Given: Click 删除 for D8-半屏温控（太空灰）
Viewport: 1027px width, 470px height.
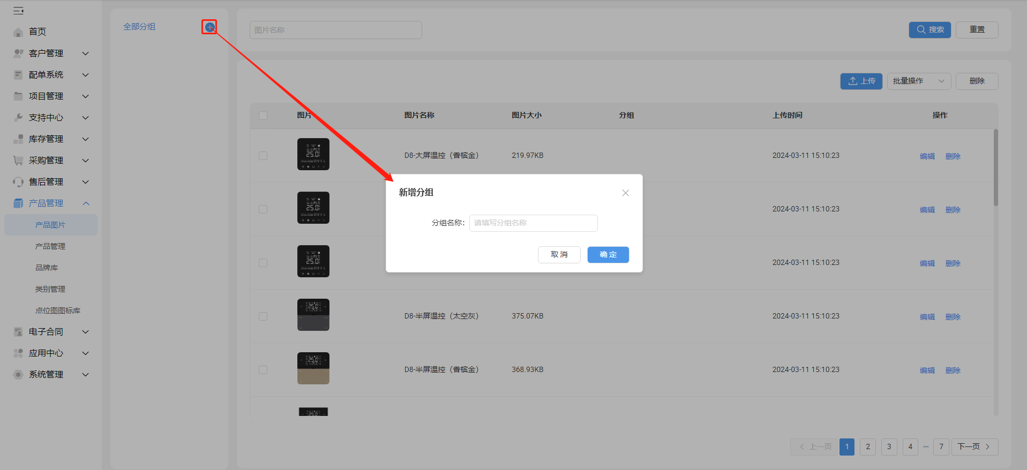Looking at the screenshot, I should [x=953, y=317].
